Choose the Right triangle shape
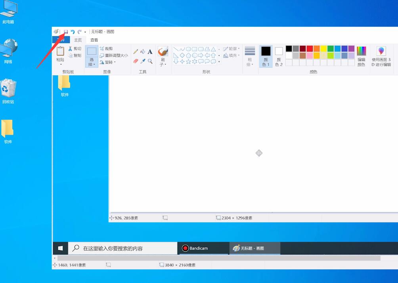This screenshot has width=398, height=283. point(176,55)
